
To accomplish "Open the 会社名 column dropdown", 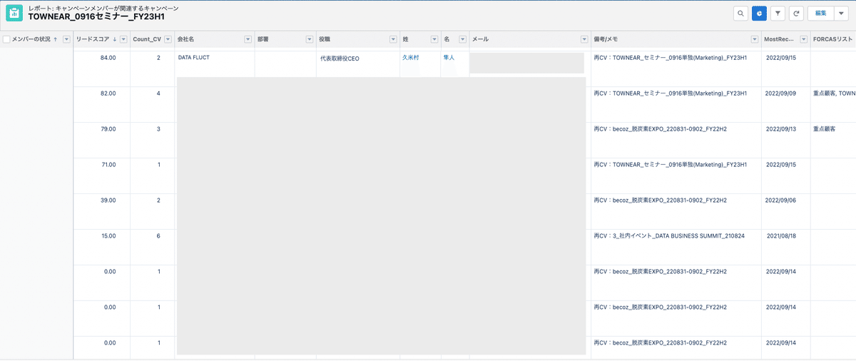I will 248,39.
